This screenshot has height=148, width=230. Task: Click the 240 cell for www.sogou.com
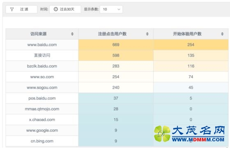[x=116, y=88]
